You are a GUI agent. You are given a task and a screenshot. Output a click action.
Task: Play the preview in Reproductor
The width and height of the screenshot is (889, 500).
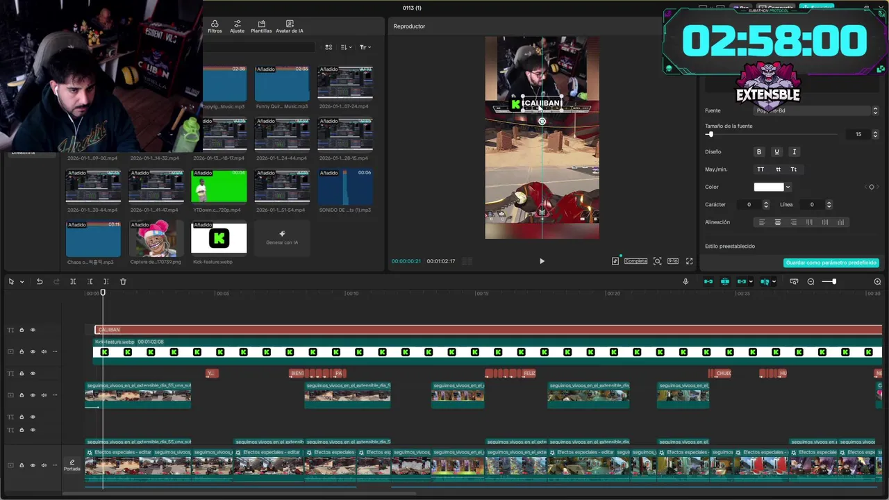tap(542, 261)
